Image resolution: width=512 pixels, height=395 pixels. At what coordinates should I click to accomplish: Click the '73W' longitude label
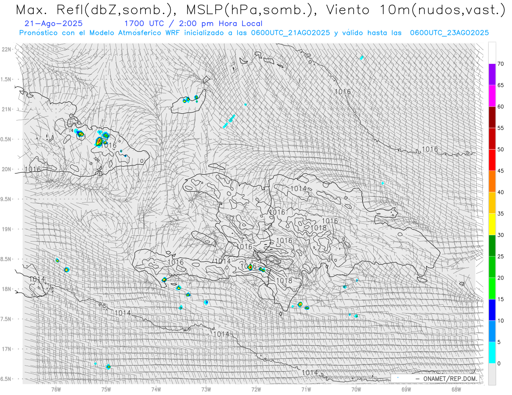[206, 389]
